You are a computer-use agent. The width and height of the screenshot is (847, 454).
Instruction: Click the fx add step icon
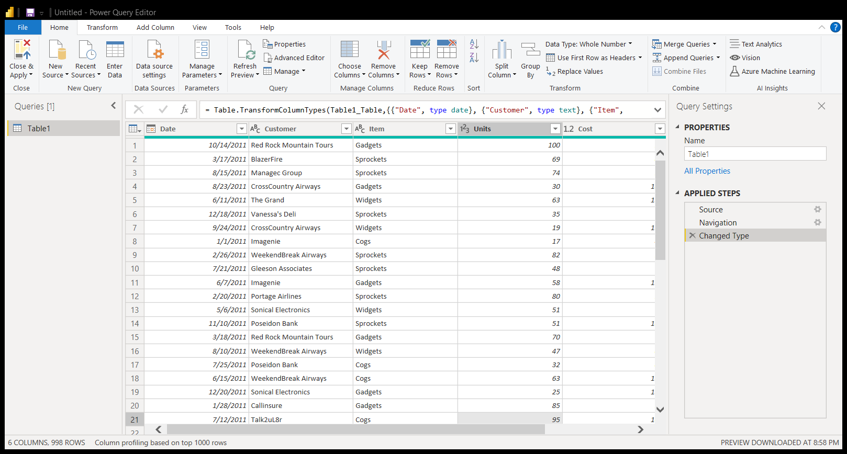click(x=184, y=109)
